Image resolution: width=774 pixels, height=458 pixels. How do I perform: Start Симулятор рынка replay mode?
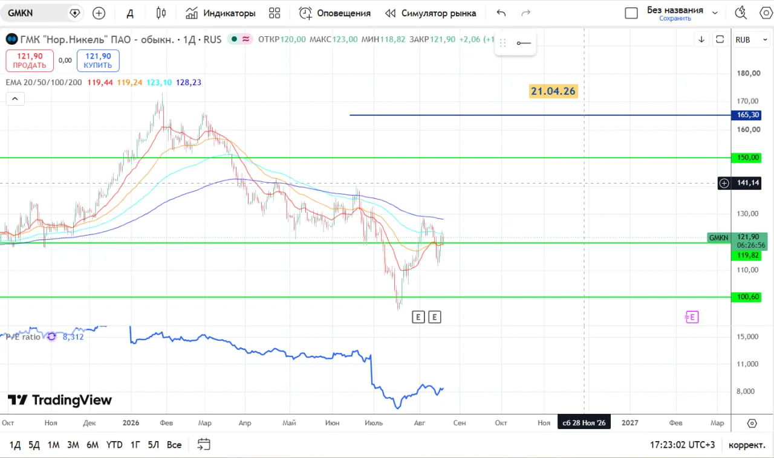point(431,13)
